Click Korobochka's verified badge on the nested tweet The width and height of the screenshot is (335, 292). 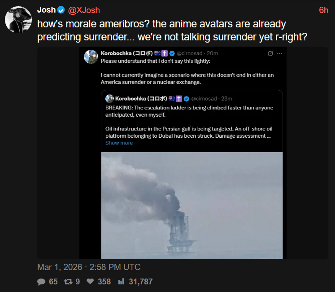[187, 99]
